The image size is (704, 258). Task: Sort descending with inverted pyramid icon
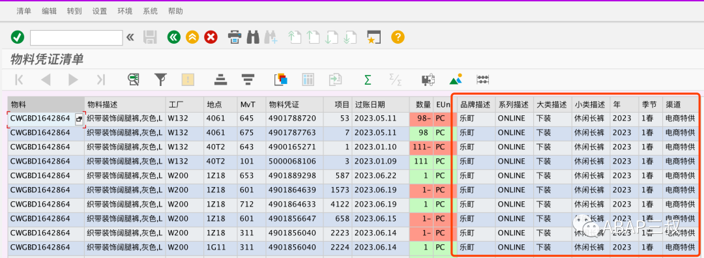point(248,80)
